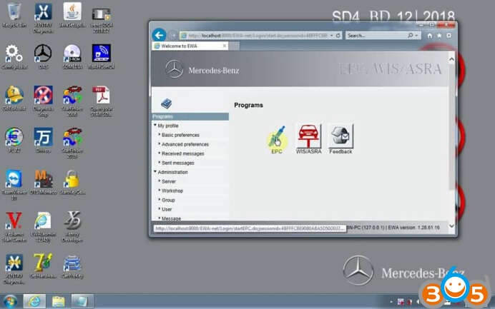Select the Drivers desktop shortcut
The image size is (495, 309).
point(43,140)
